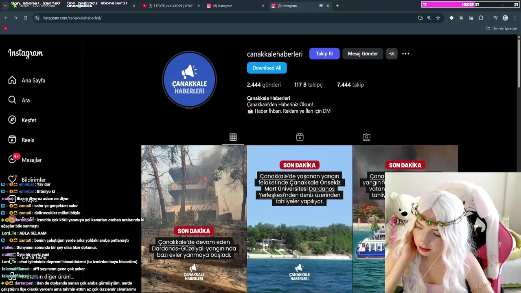
Task: Open profile options three-dot menu
Action: point(406,54)
